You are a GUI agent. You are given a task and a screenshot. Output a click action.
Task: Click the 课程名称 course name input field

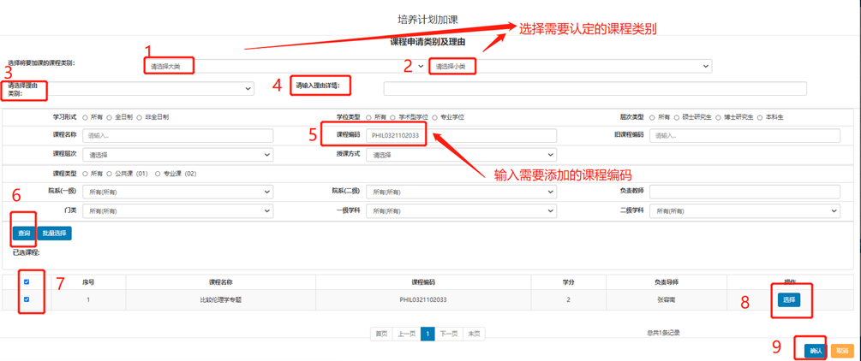(177, 136)
